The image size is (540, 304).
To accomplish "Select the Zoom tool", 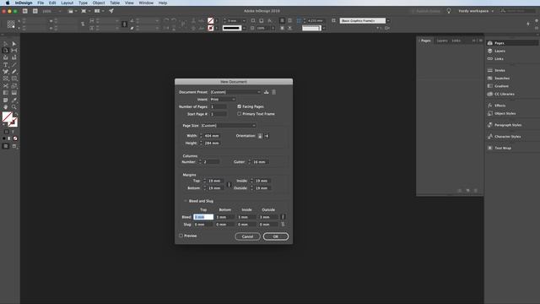I will coord(13,107).
